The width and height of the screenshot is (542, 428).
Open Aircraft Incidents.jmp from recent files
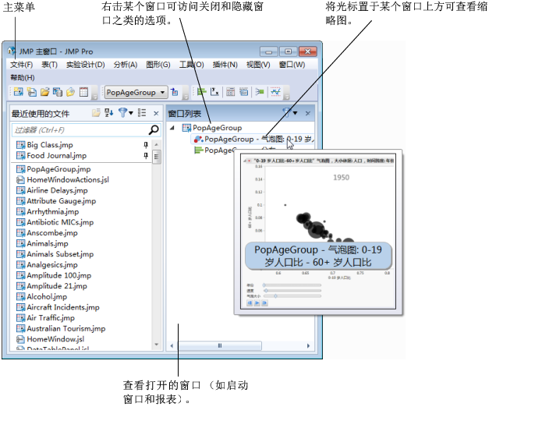click(x=58, y=307)
